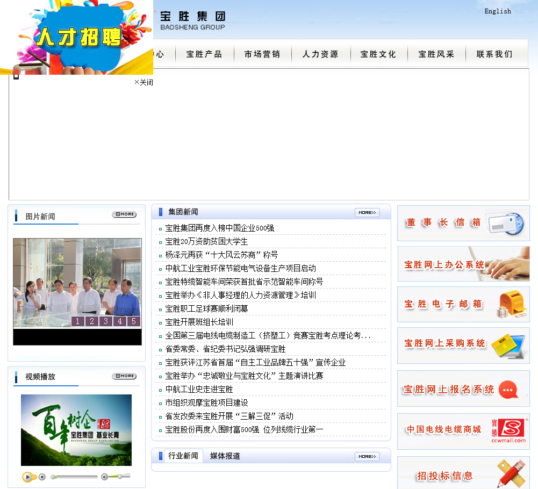Open news 宝胜举办《非人事经理的人力资源管理》培训

click(241, 295)
